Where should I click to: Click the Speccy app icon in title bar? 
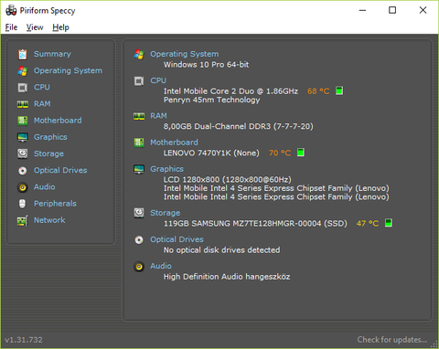[11, 10]
